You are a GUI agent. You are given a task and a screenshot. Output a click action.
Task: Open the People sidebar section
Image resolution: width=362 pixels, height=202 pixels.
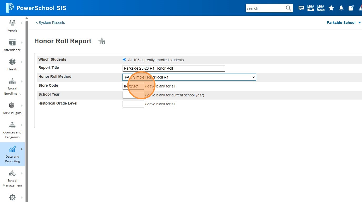point(12,26)
